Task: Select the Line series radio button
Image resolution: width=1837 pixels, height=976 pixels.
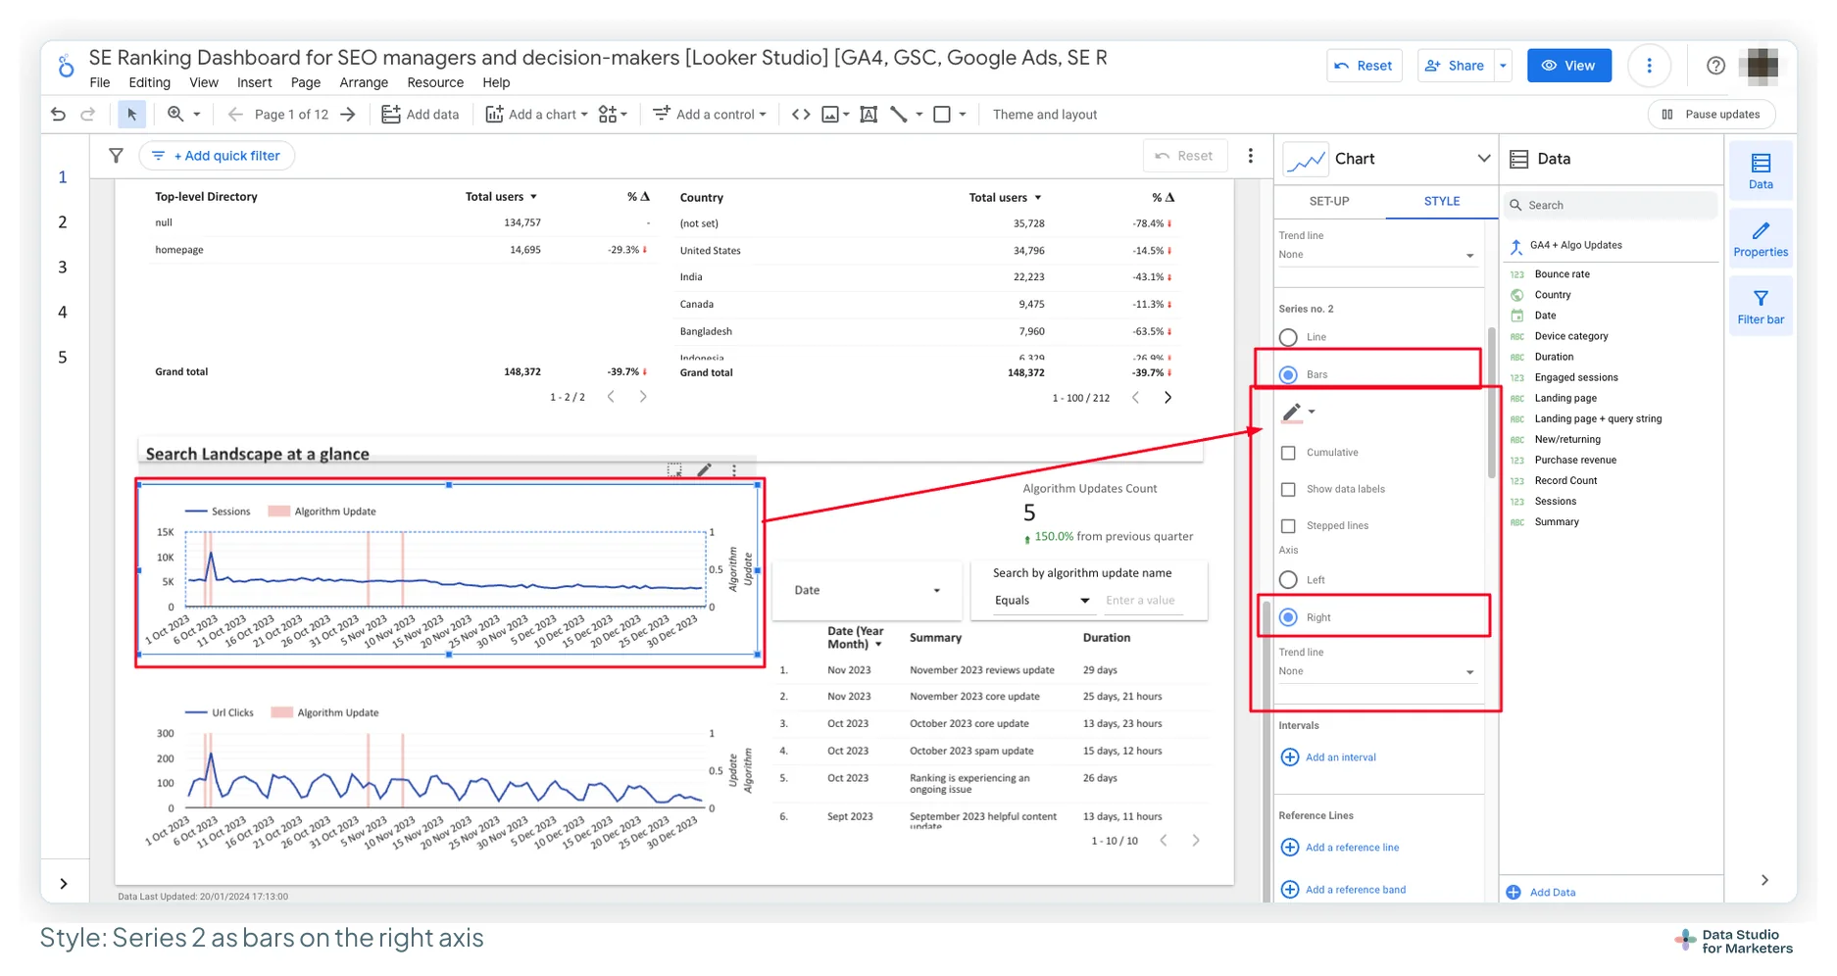Action: pyautogui.click(x=1289, y=337)
